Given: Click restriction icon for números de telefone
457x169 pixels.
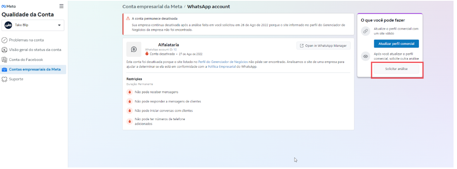Looking at the screenshot, I should point(130,121).
